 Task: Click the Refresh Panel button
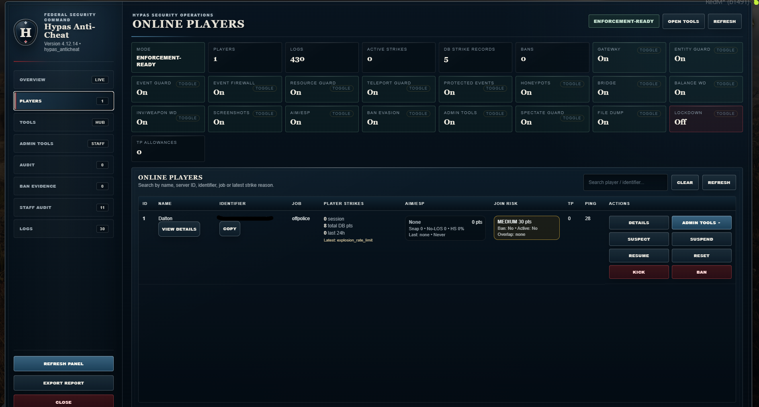pyautogui.click(x=63, y=364)
